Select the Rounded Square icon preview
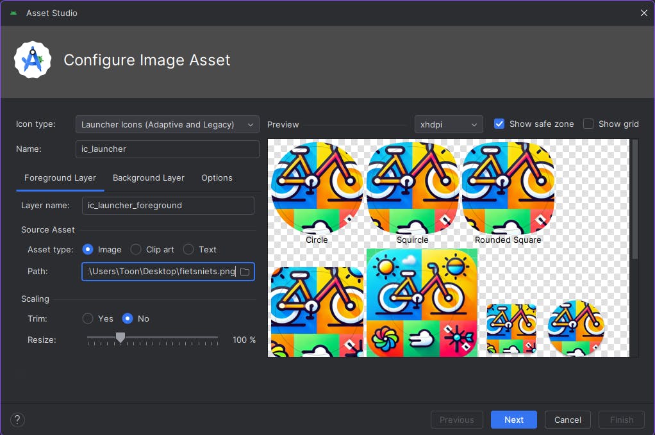Image resolution: width=655 pixels, height=435 pixels. click(508, 187)
